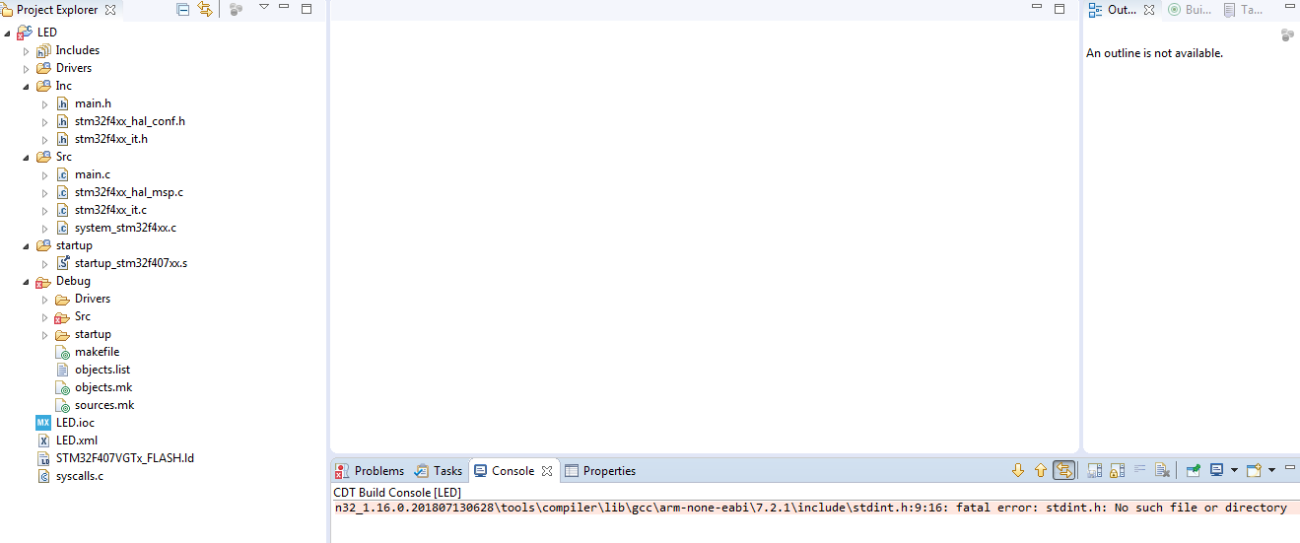The width and height of the screenshot is (1300, 543).
Task: Go to next error in console
Action: tap(1018, 471)
